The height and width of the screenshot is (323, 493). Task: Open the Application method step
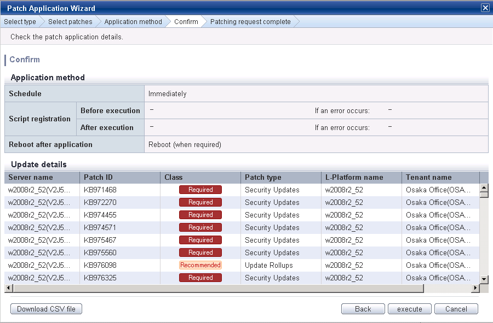(133, 22)
